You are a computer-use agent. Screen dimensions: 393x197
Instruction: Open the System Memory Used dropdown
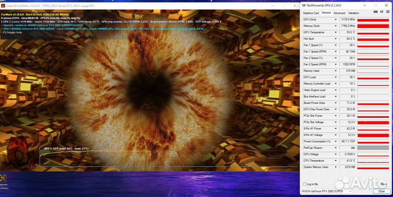(x=336, y=167)
